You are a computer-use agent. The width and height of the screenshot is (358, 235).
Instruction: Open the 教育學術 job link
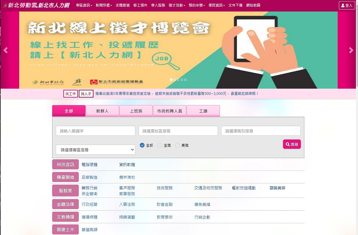tap(165, 217)
